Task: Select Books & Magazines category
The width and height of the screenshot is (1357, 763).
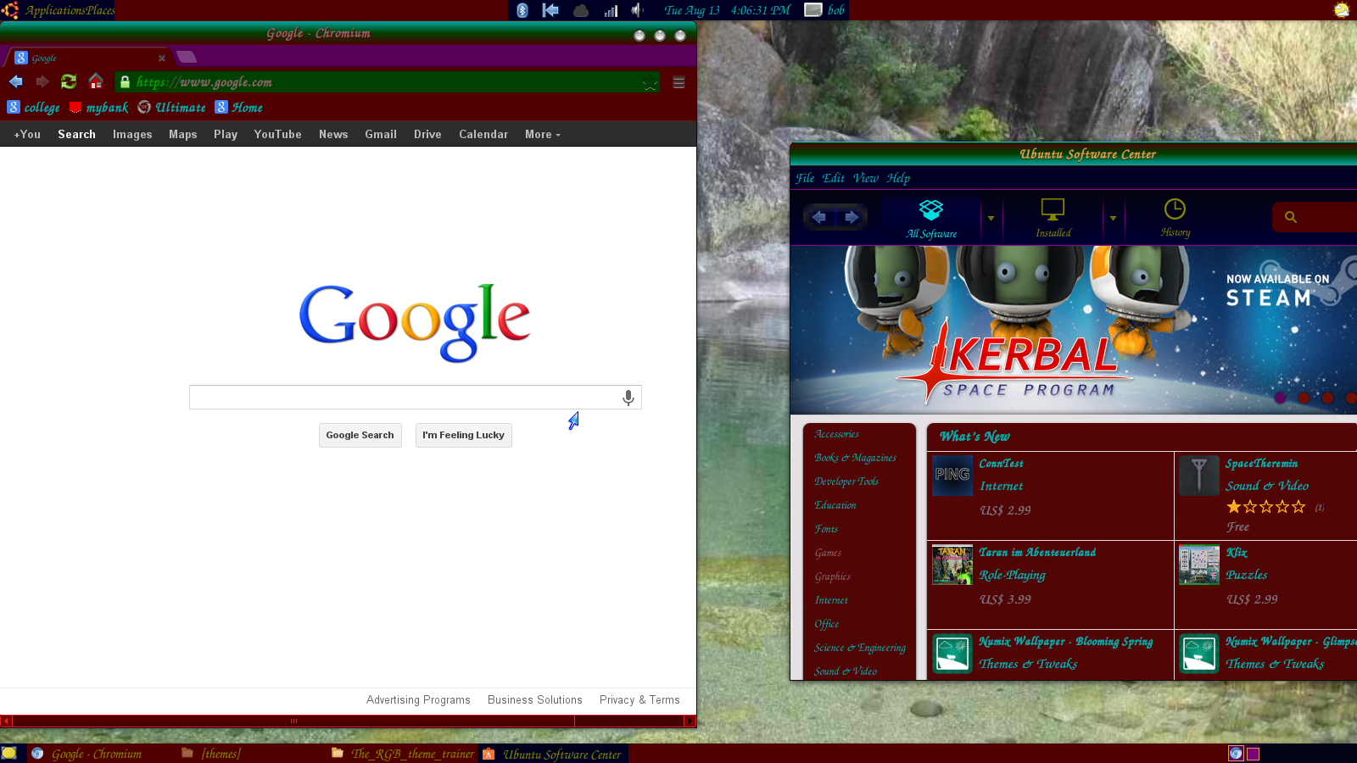Action: pos(855,458)
